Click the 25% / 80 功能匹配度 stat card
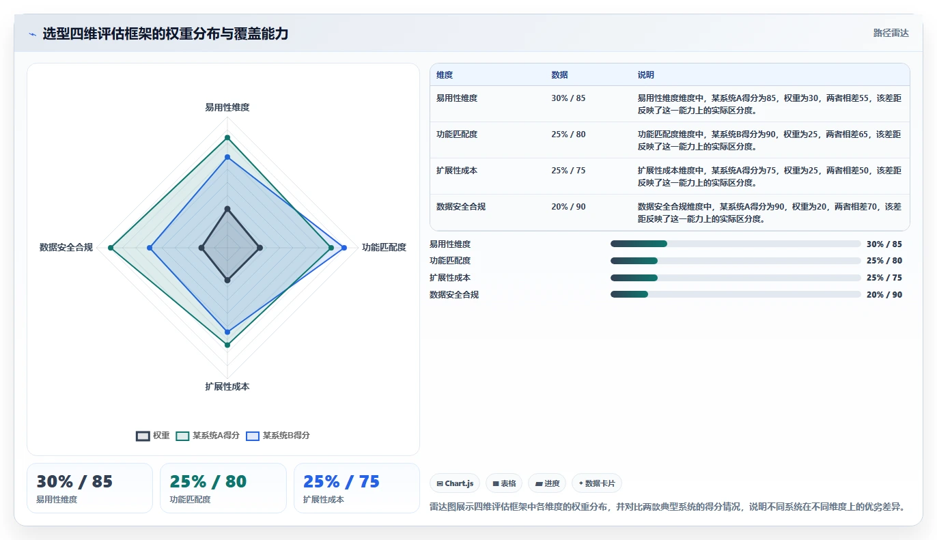937x540 pixels. tap(223, 488)
